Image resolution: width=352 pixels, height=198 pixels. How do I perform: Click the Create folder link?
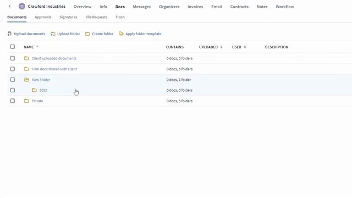[x=103, y=34]
